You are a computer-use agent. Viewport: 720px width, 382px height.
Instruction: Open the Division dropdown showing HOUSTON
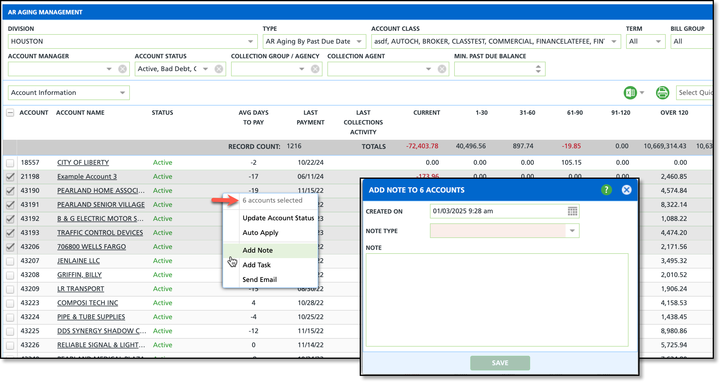pyautogui.click(x=250, y=41)
